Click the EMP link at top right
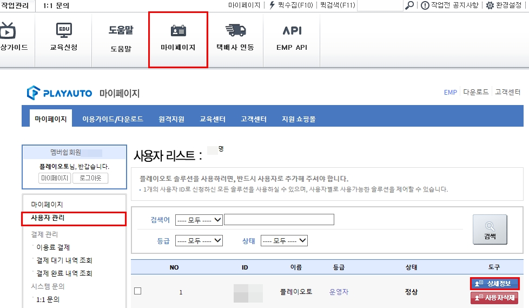Viewport: 529px width, 308px height. point(451,92)
